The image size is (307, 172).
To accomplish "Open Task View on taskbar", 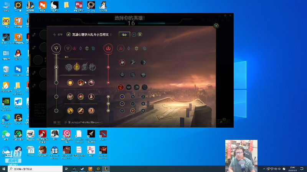I will point(66,169).
